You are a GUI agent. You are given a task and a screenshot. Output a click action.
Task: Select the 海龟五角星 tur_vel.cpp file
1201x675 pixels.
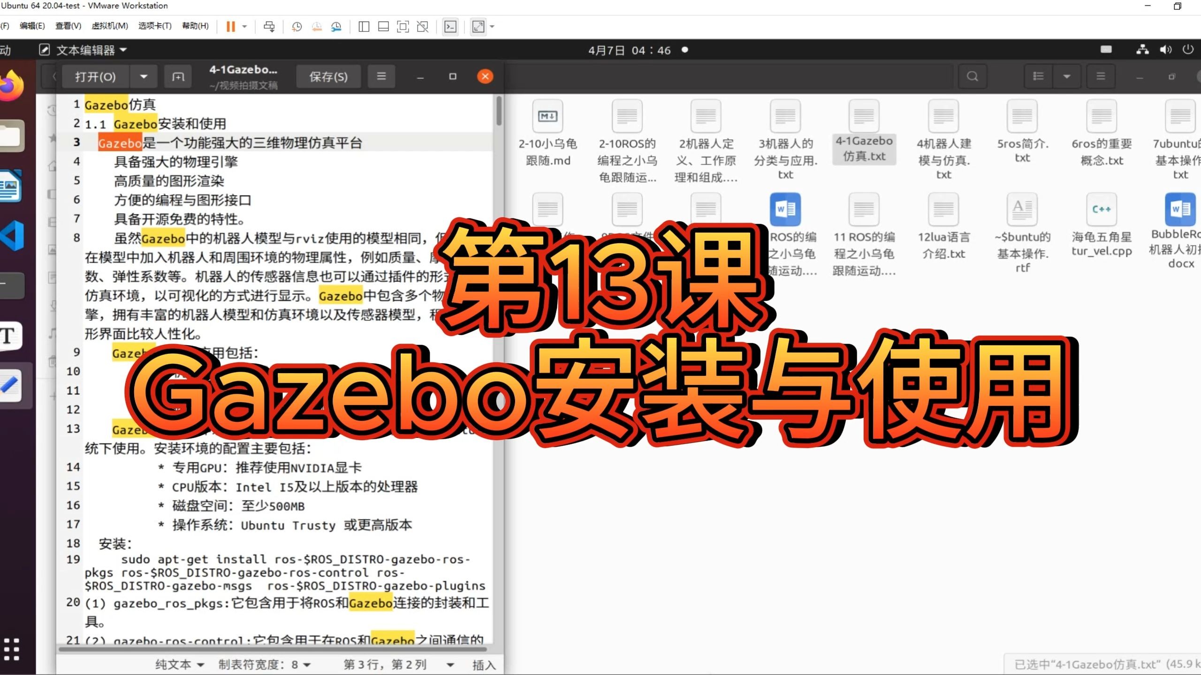tap(1102, 225)
